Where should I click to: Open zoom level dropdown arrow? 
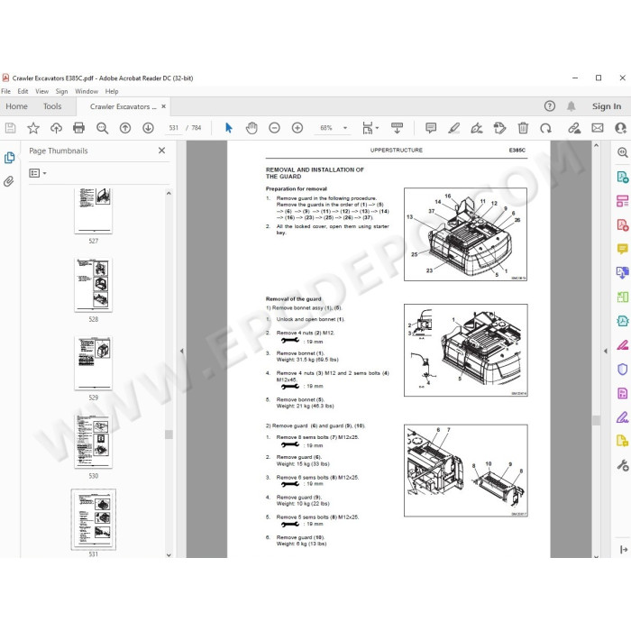coord(345,128)
